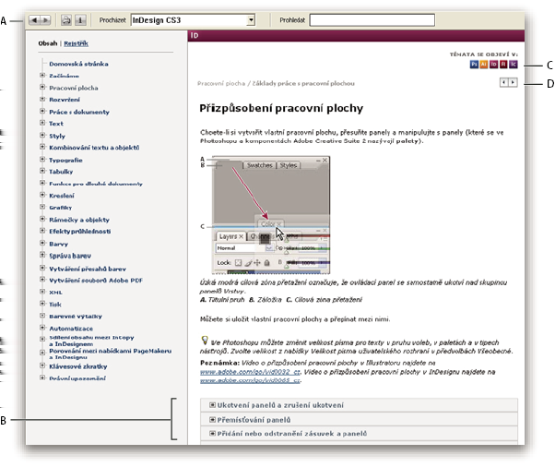The width and height of the screenshot is (555, 467).
Task: Click the Forward arrow in the toolbar
Action: pyautogui.click(x=45, y=20)
